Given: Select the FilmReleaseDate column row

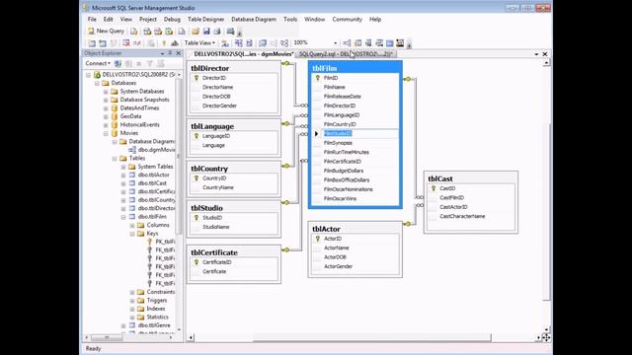Looking at the screenshot, I should 355,97.
